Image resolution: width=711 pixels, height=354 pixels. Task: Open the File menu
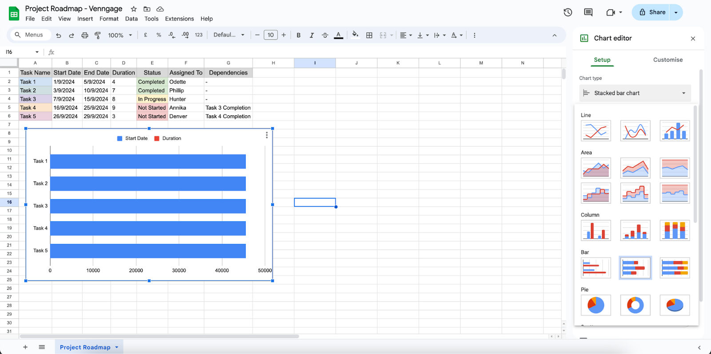tap(30, 19)
